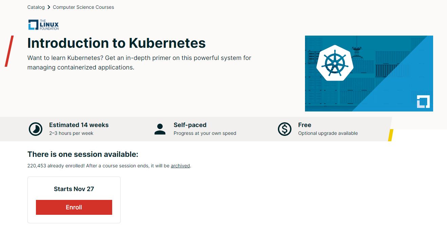Click the clock icon beside Estimated 14 weeks
The image size is (447, 227).
coord(36,129)
